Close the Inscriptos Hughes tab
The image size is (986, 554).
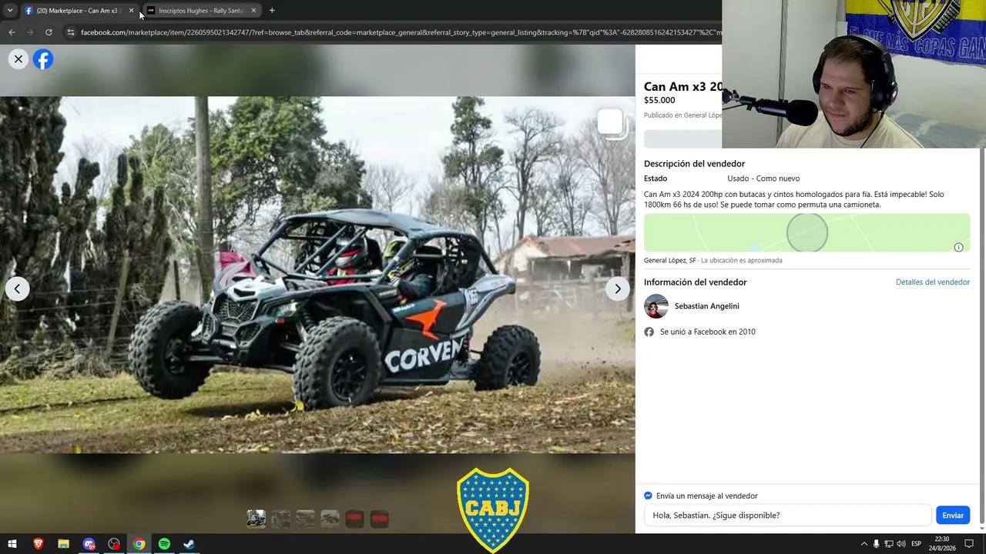click(x=253, y=11)
